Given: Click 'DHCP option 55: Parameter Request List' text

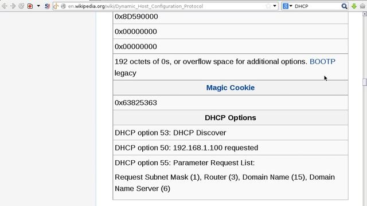Looking at the screenshot, I should tap(185, 163).
